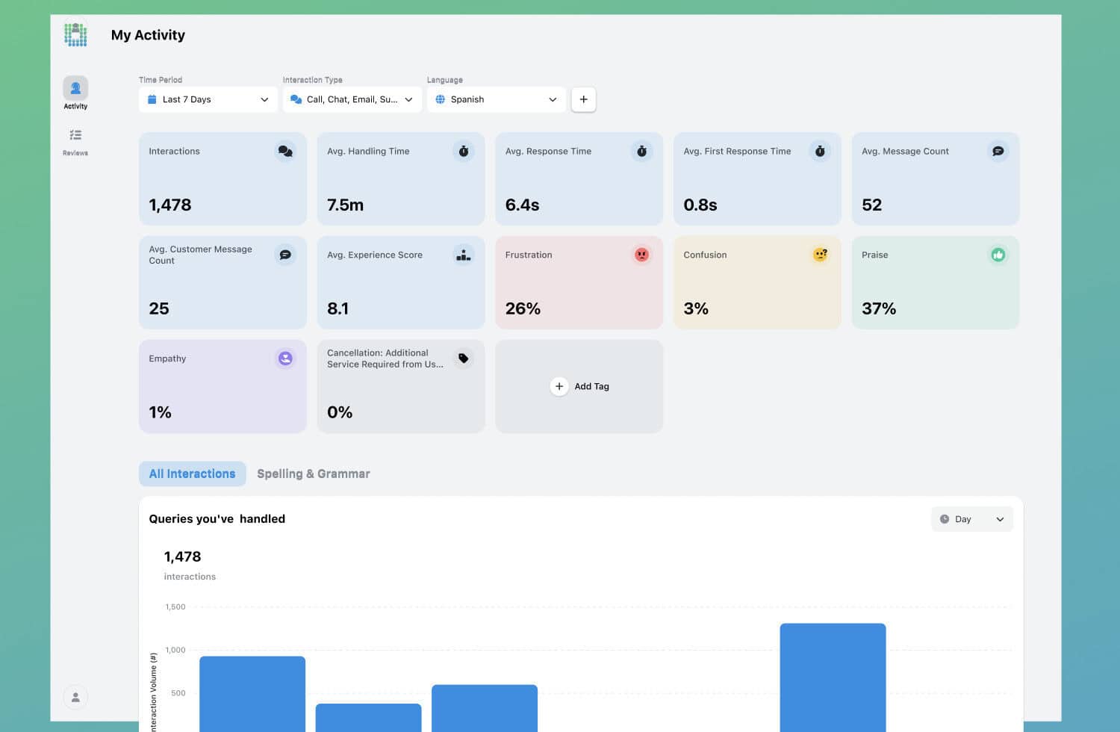Click the Praise thumbs-up icon
Viewport: 1120px width, 732px height.
(998, 255)
